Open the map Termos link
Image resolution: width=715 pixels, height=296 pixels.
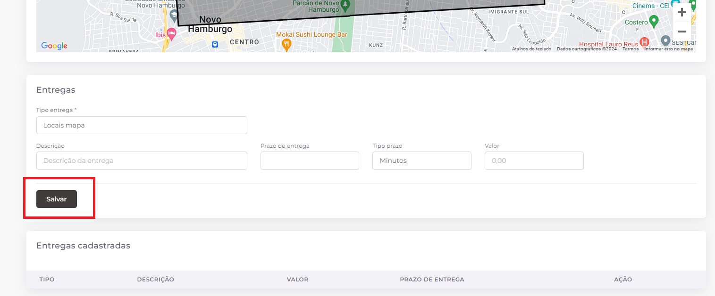(630, 49)
